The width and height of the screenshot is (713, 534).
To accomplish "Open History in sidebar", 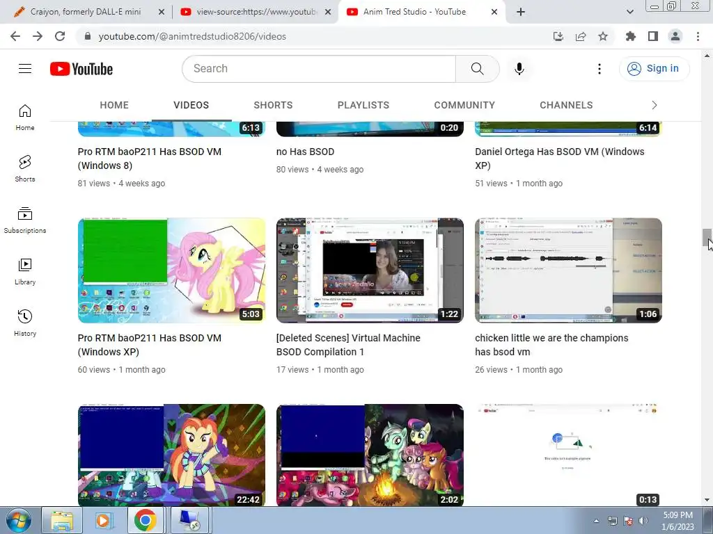I will [25, 323].
